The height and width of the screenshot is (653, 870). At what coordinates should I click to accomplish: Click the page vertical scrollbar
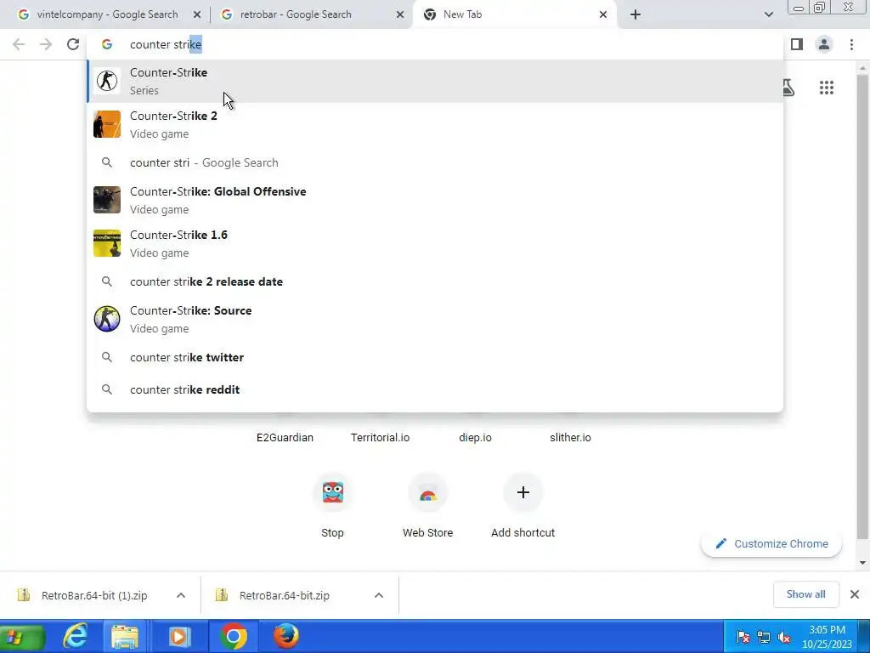862,305
